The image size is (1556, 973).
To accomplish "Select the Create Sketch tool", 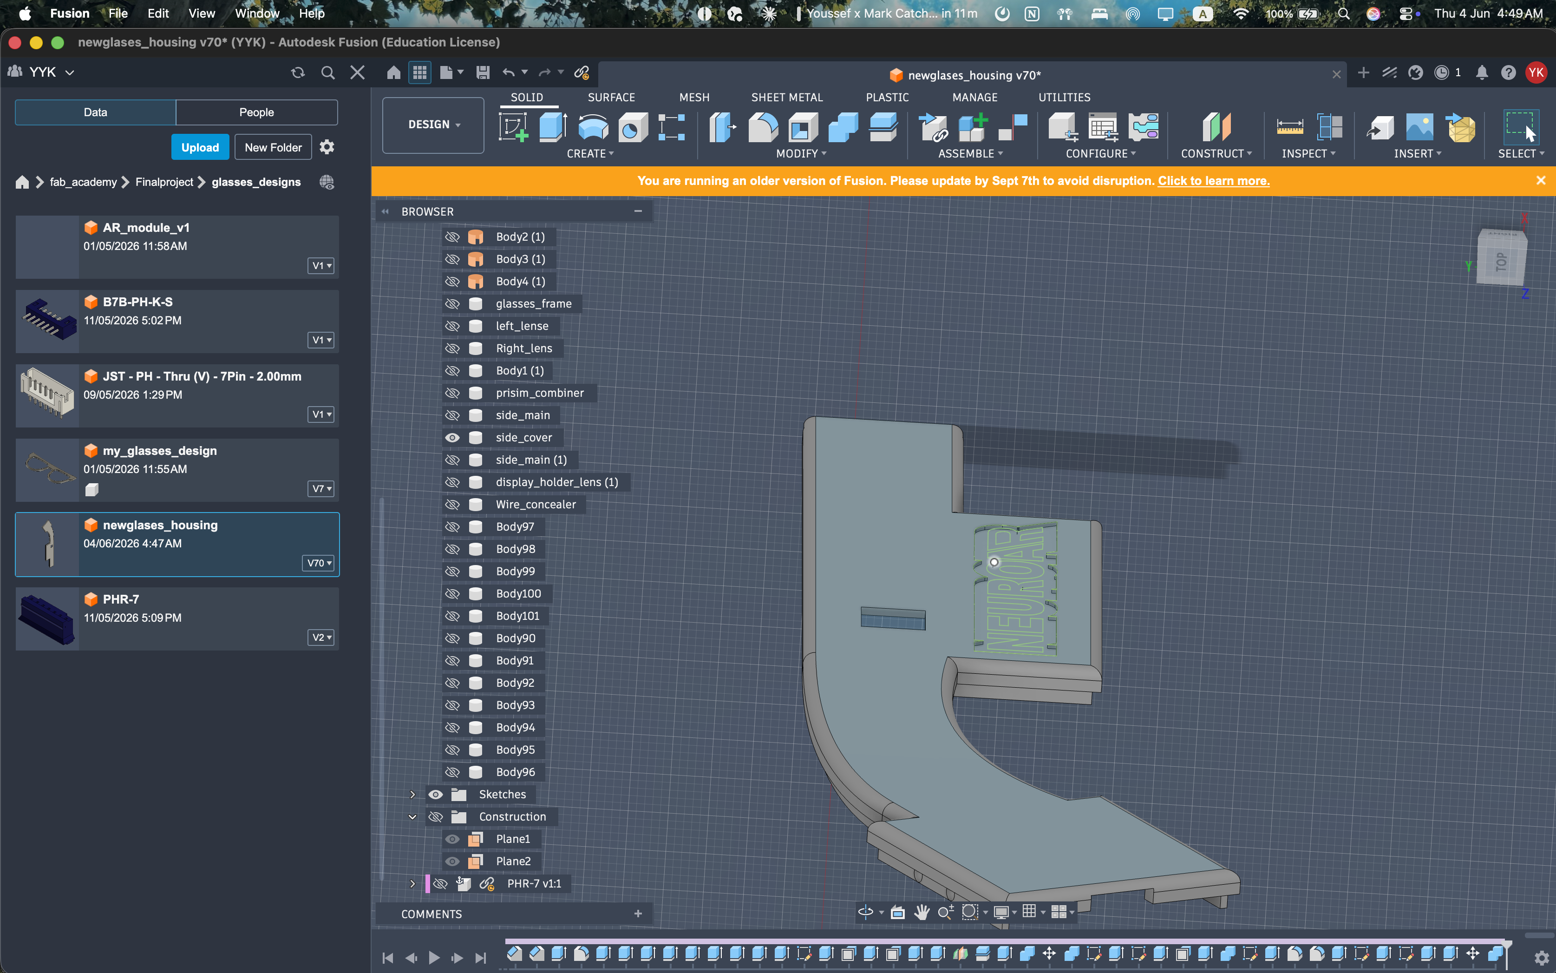I will pos(513,127).
